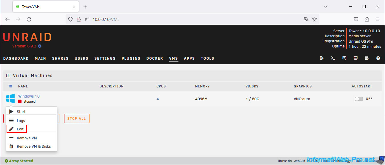
Task: Click the 1 / 80G vdisks value
Action: 252,99
